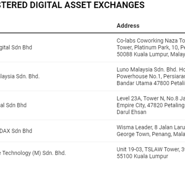Viewport: 185px width, 181px height.
Task: Click the Tower, Platinum Park address line
Action: click(x=151, y=47)
